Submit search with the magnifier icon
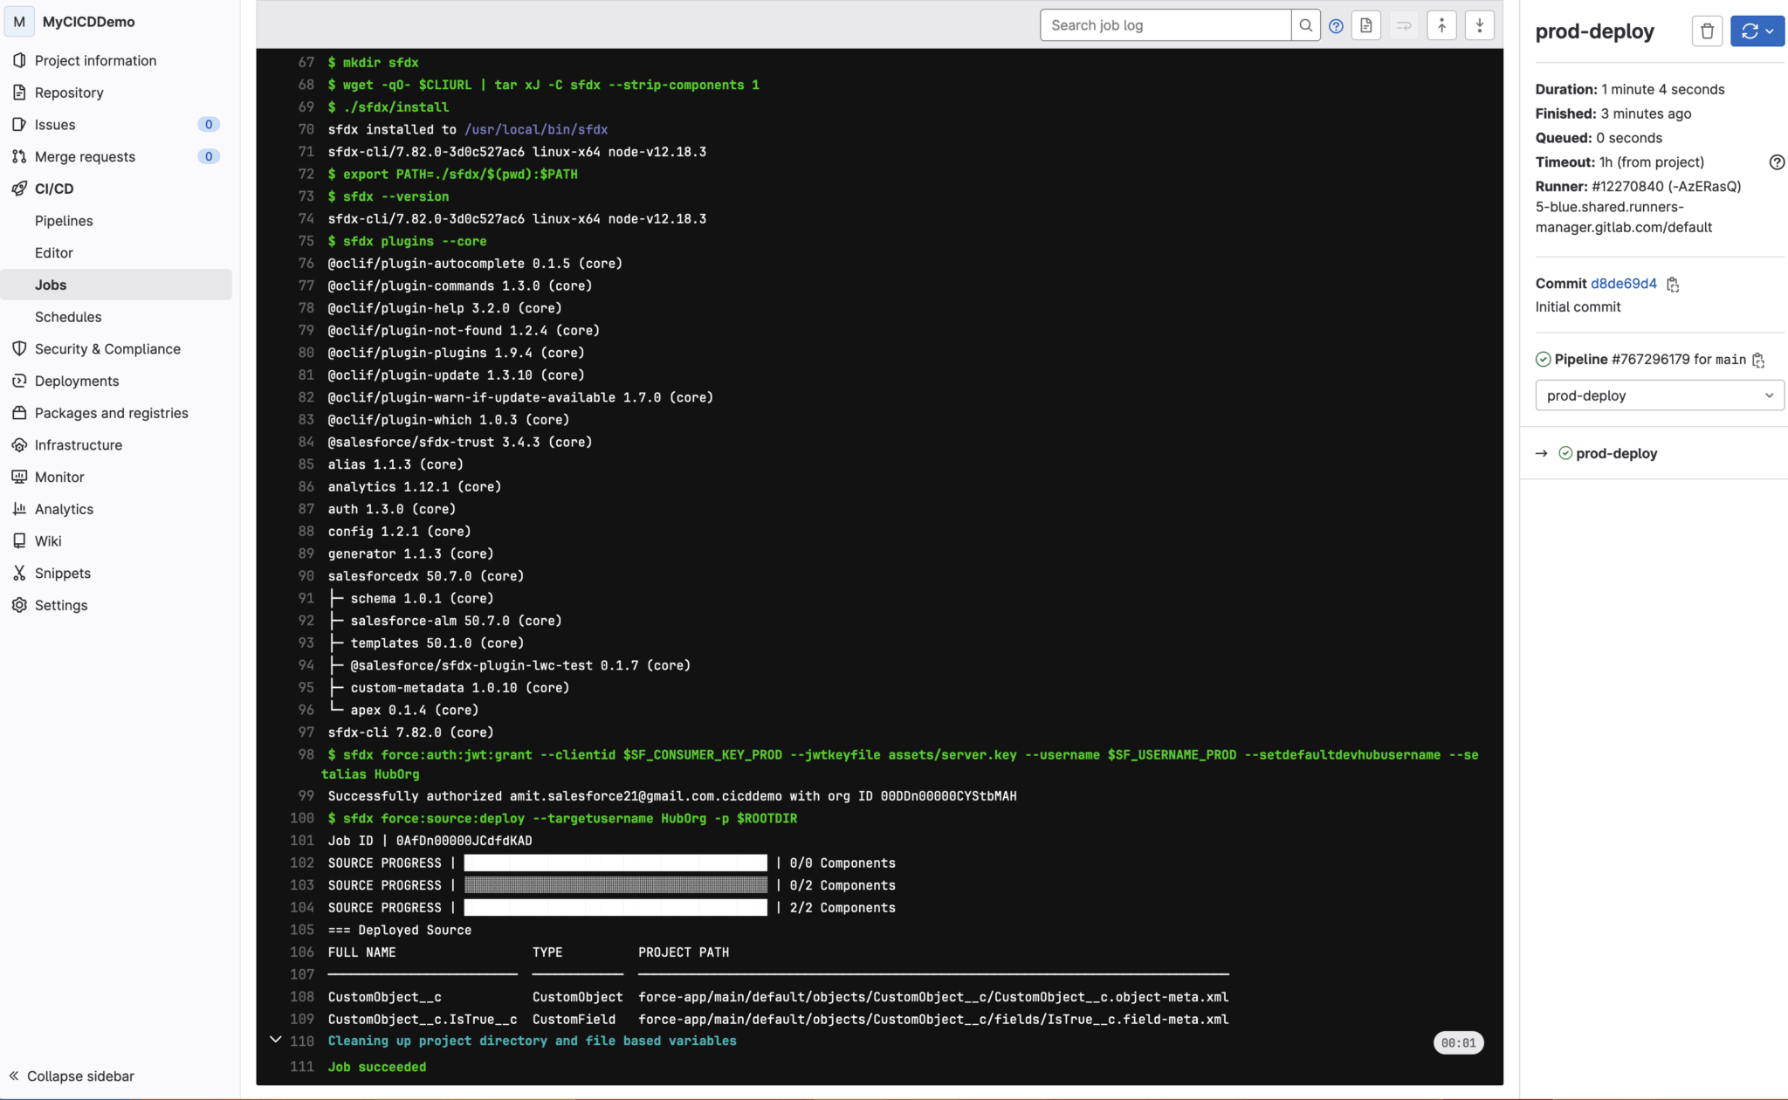Image resolution: width=1788 pixels, height=1100 pixels. tap(1306, 24)
